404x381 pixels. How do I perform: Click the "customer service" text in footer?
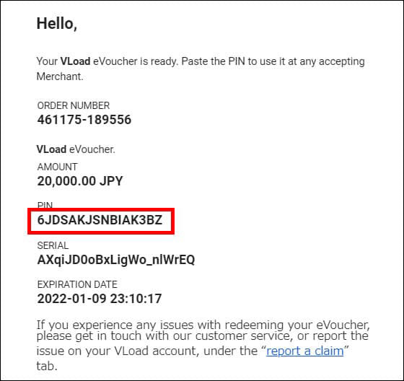[242, 336]
